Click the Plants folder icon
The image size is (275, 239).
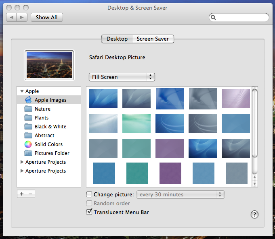(28, 117)
